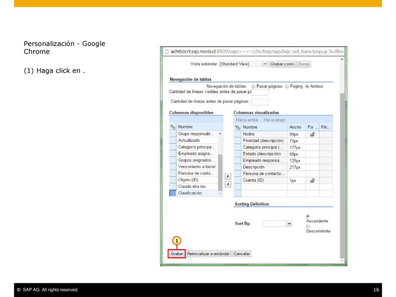Screen dimensions: 396x297
Task: Click select-all icon in Columnas disponibles header
Action: (x=173, y=127)
